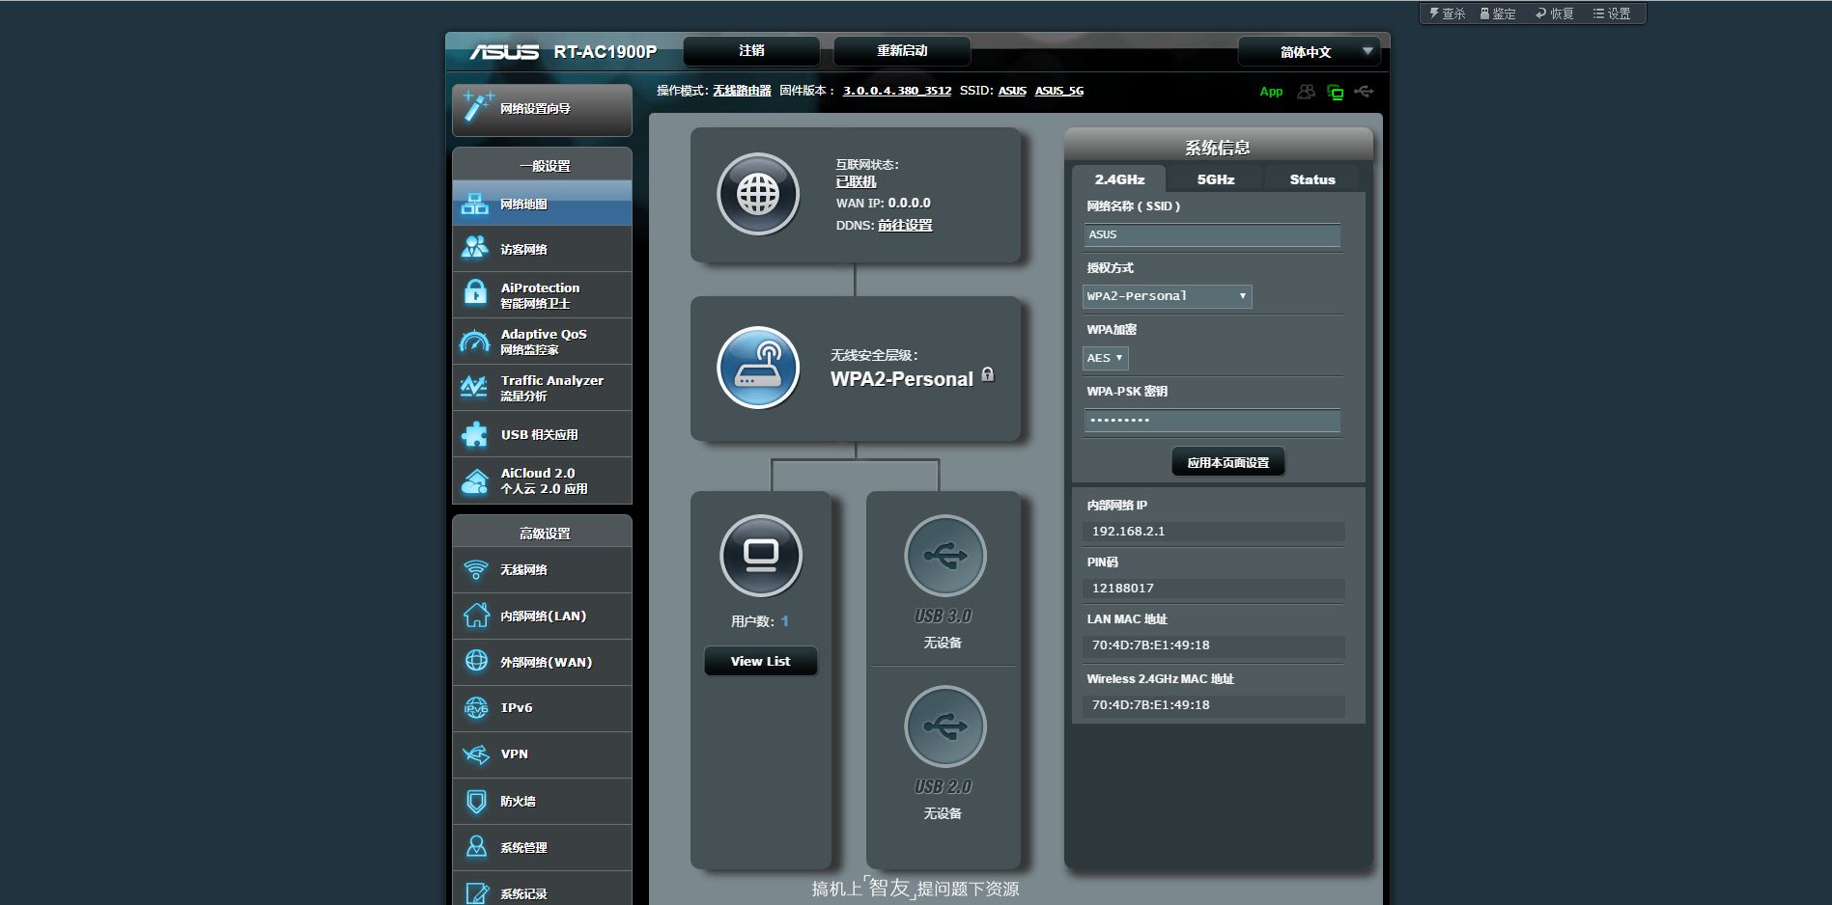Open 内部网络(LAN) menu item

pos(543,616)
